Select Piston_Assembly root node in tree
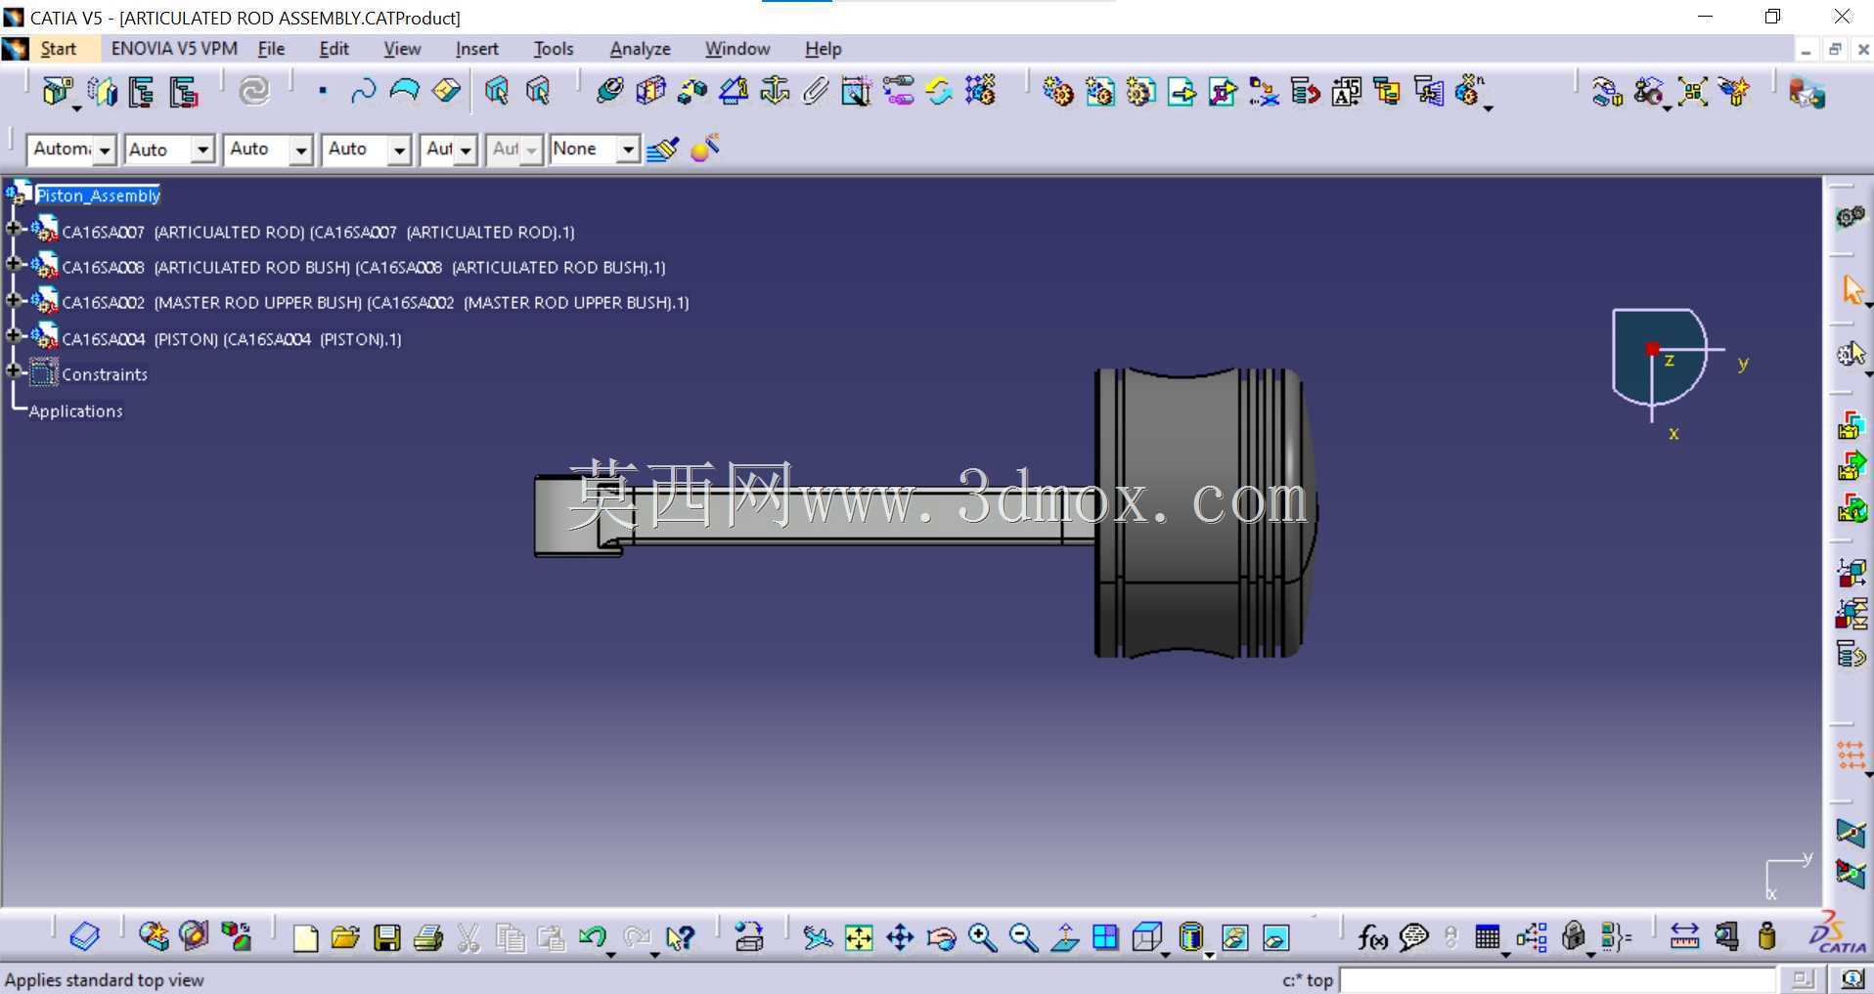 [98, 195]
